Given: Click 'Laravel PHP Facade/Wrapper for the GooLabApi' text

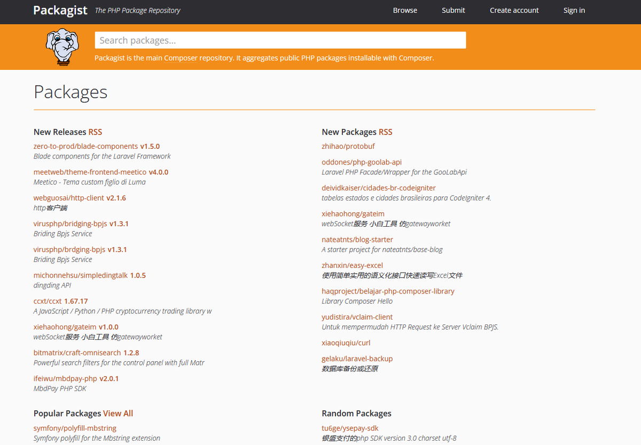Looking at the screenshot, I should (394, 172).
